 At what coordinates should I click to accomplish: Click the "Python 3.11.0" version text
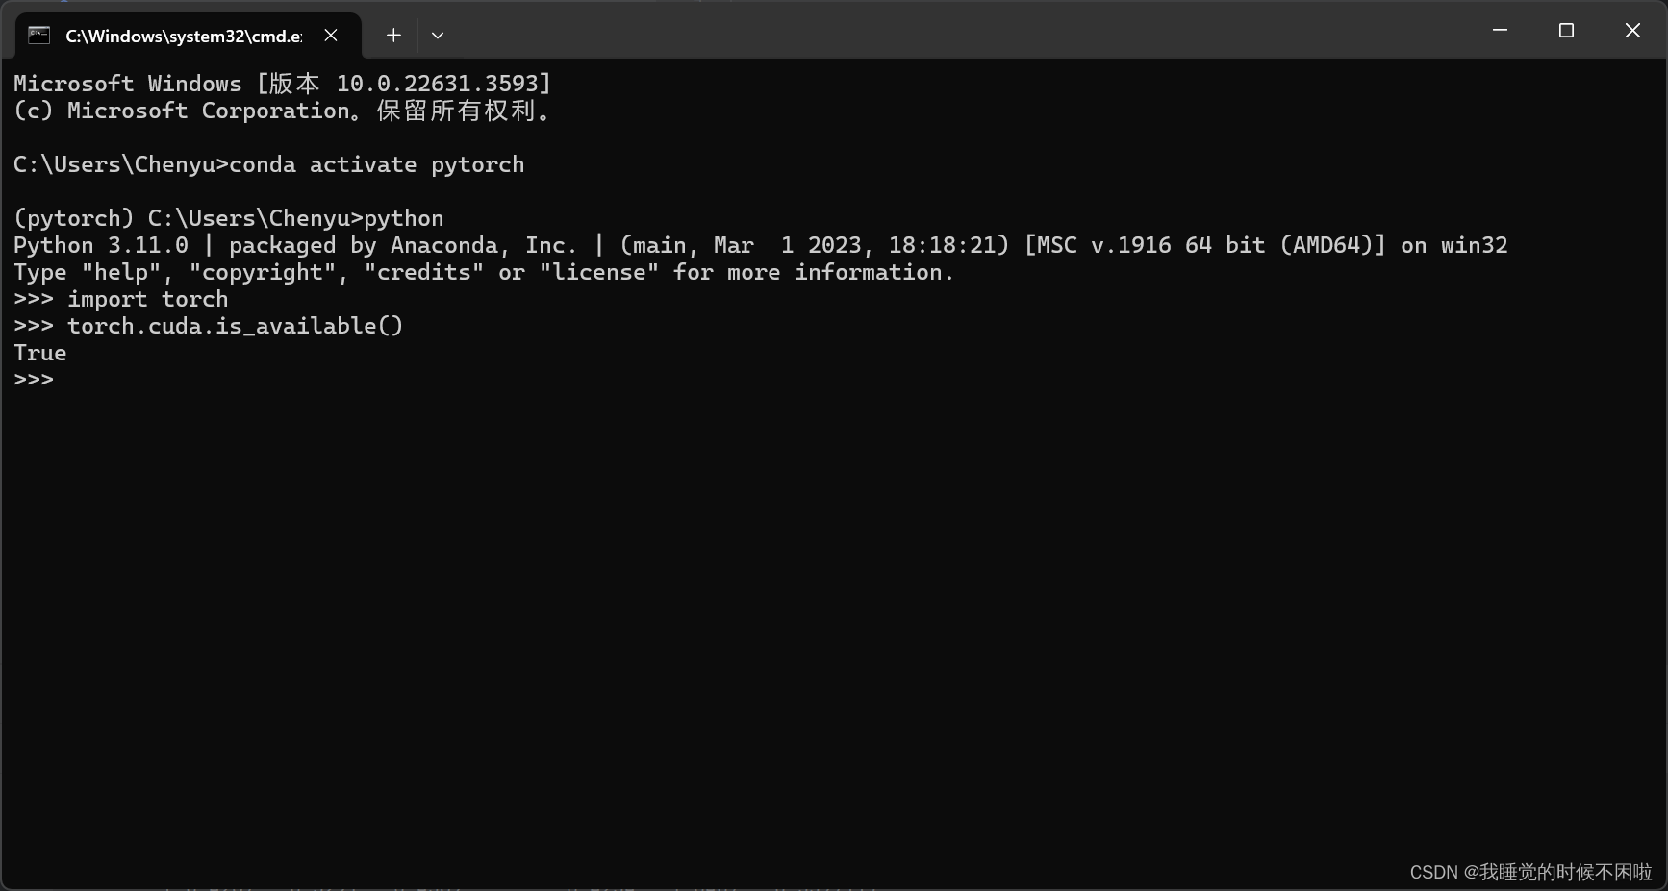[x=101, y=245]
